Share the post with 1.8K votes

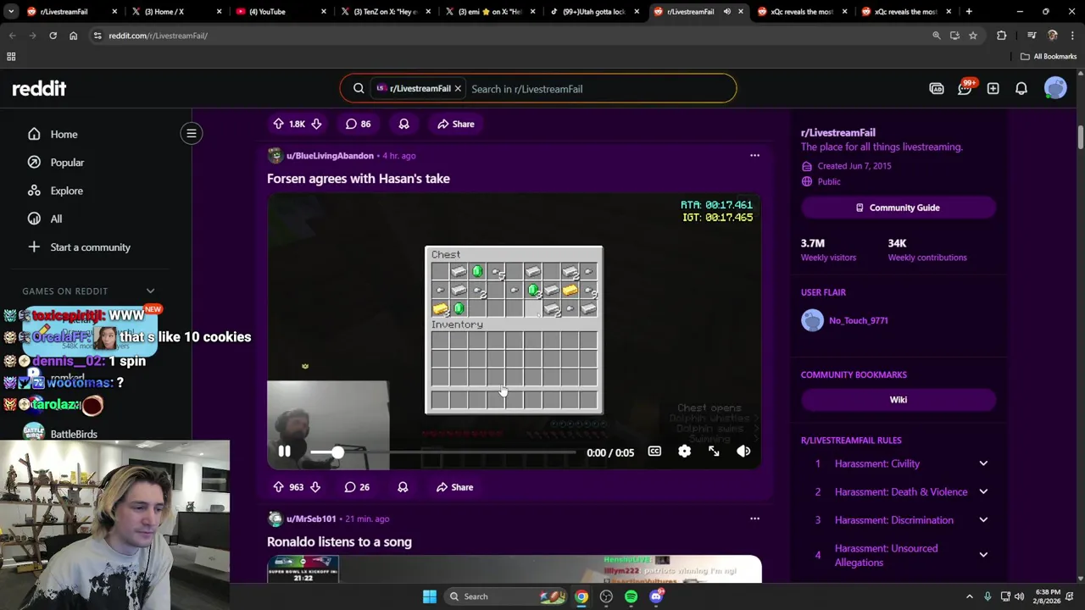pyautogui.click(x=456, y=124)
